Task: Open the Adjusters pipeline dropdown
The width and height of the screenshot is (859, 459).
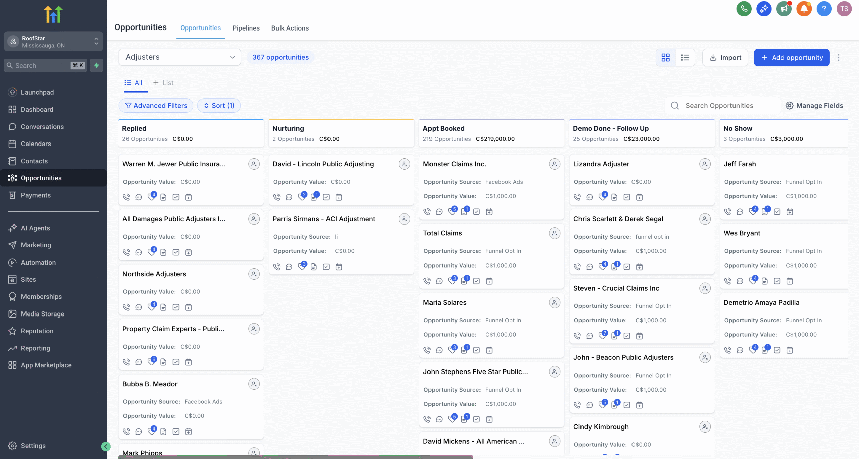Action: click(180, 57)
